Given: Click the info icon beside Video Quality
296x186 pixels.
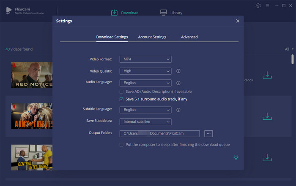Looking at the screenshot, I should point(178,71).
